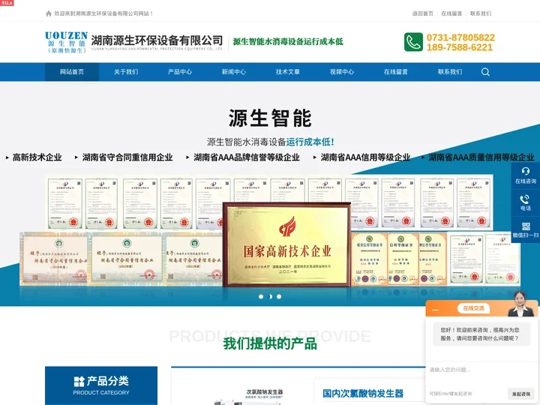The image size is (540, 405).
Task: Click slogan 源生智能水消毒设备运行成本低 in header
Action: (x=288, y=42)
